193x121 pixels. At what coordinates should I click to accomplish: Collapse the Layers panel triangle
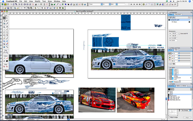point(170,67)
